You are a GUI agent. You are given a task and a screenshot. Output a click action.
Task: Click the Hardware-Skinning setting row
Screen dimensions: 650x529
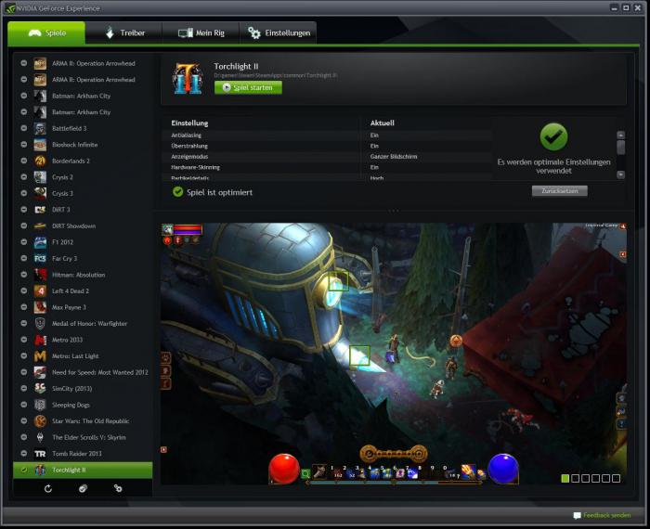pos(327,167)
